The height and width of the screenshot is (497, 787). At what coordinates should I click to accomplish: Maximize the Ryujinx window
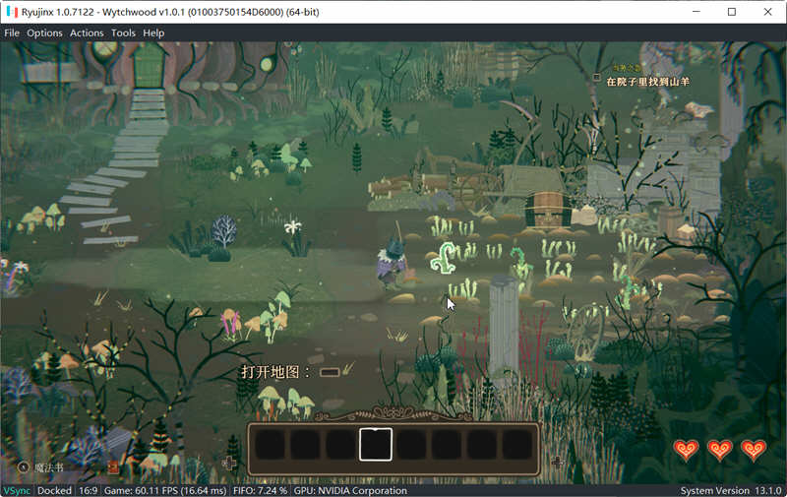click(732, 12)
